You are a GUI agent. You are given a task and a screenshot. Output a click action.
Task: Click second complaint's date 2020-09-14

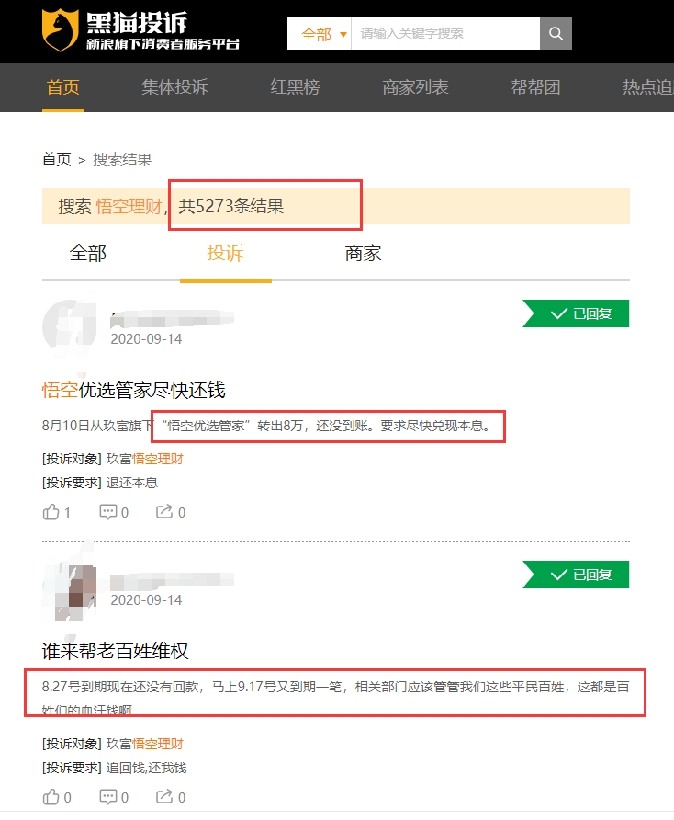(146, 600)
